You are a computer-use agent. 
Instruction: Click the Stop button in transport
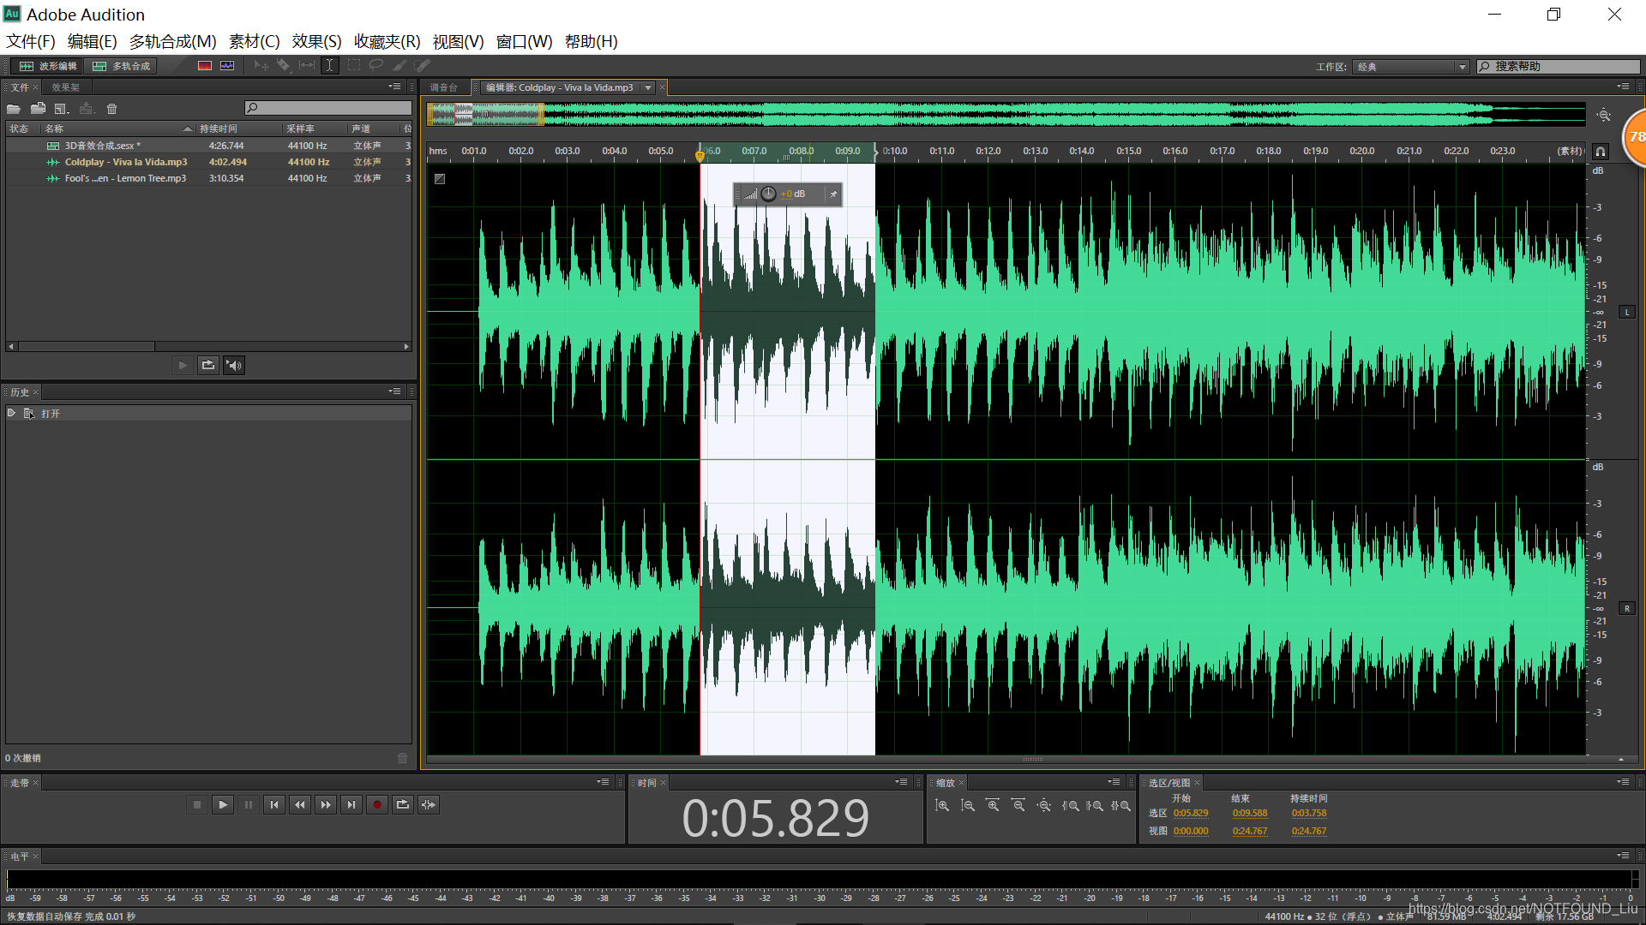coord(197,805)
